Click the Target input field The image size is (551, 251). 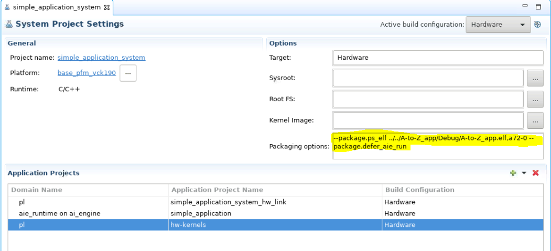(x=438, y=58)
